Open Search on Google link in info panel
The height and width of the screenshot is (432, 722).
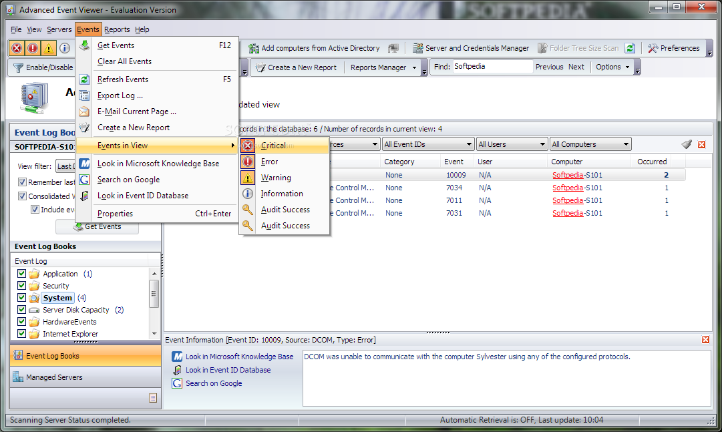(x=214, y=383)
